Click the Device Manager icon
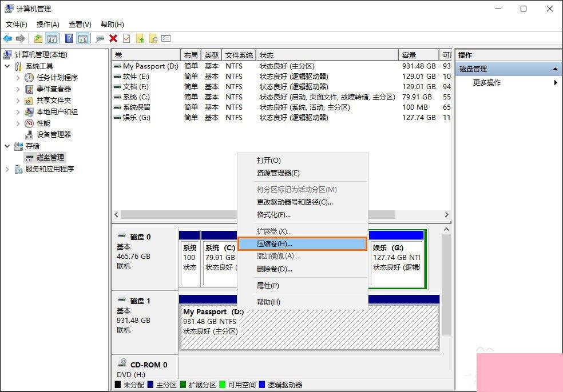 click(x=29, y=135)
